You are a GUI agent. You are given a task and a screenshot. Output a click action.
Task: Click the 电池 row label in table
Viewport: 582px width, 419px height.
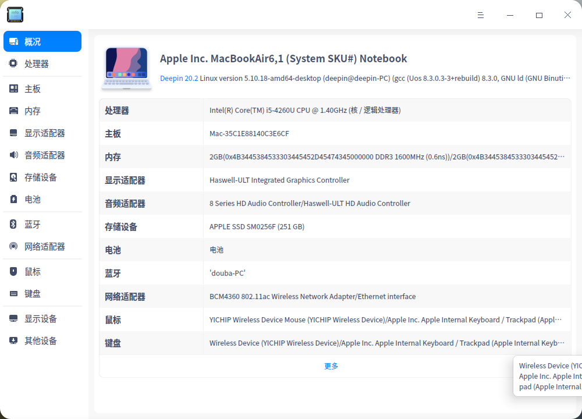click(x=113, y=250)
